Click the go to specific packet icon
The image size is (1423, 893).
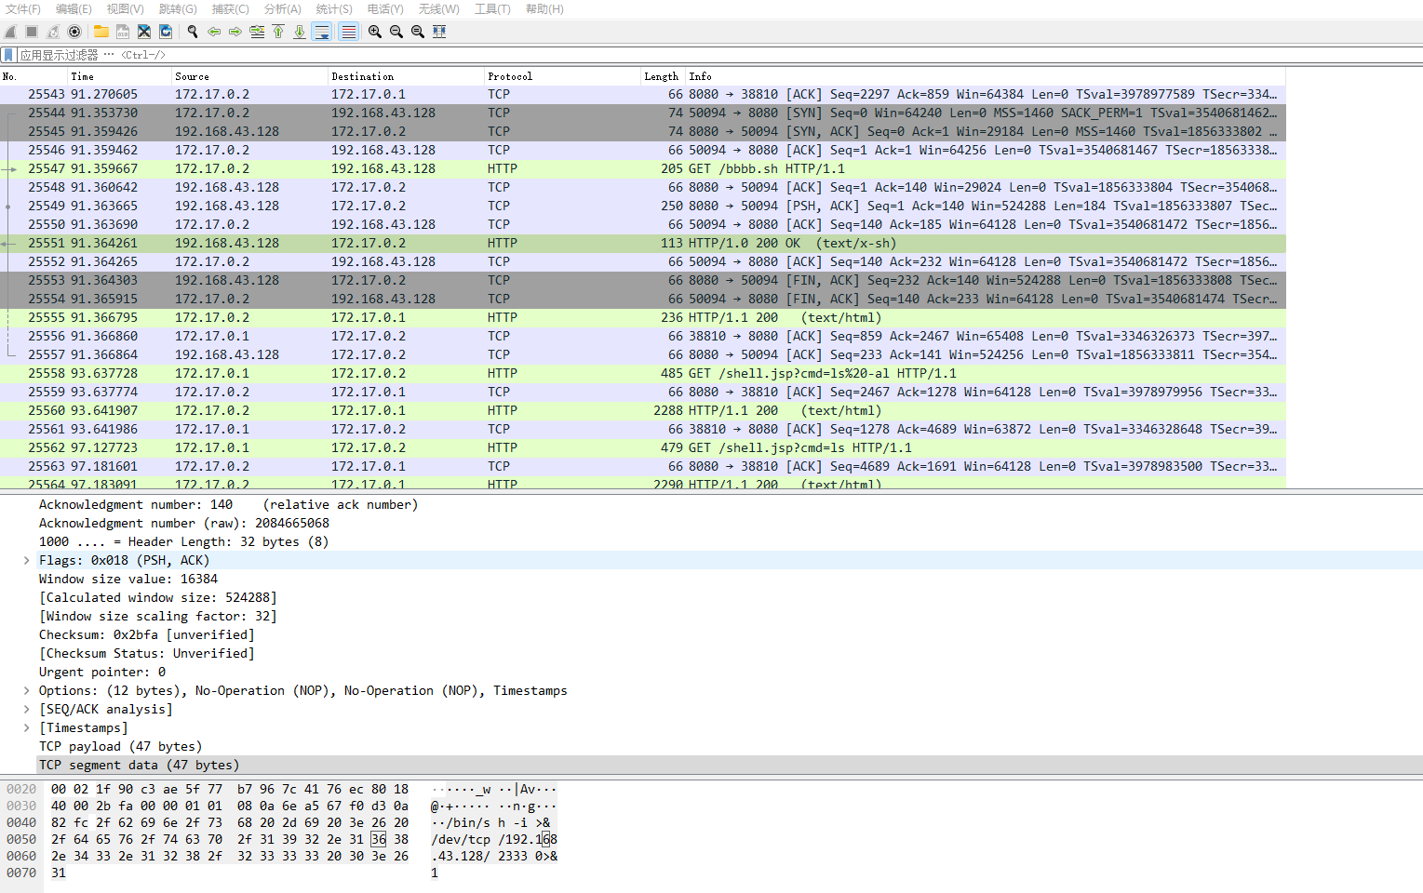pyautogui.click(x=257, y=32)
